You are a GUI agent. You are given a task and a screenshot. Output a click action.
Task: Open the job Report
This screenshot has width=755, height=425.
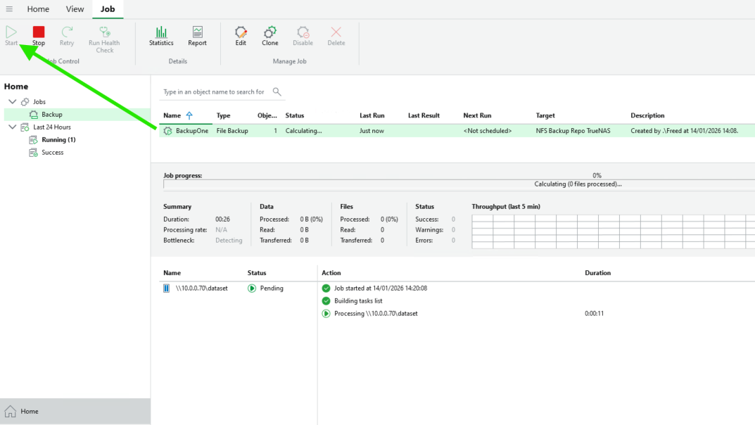click(197, 32)
